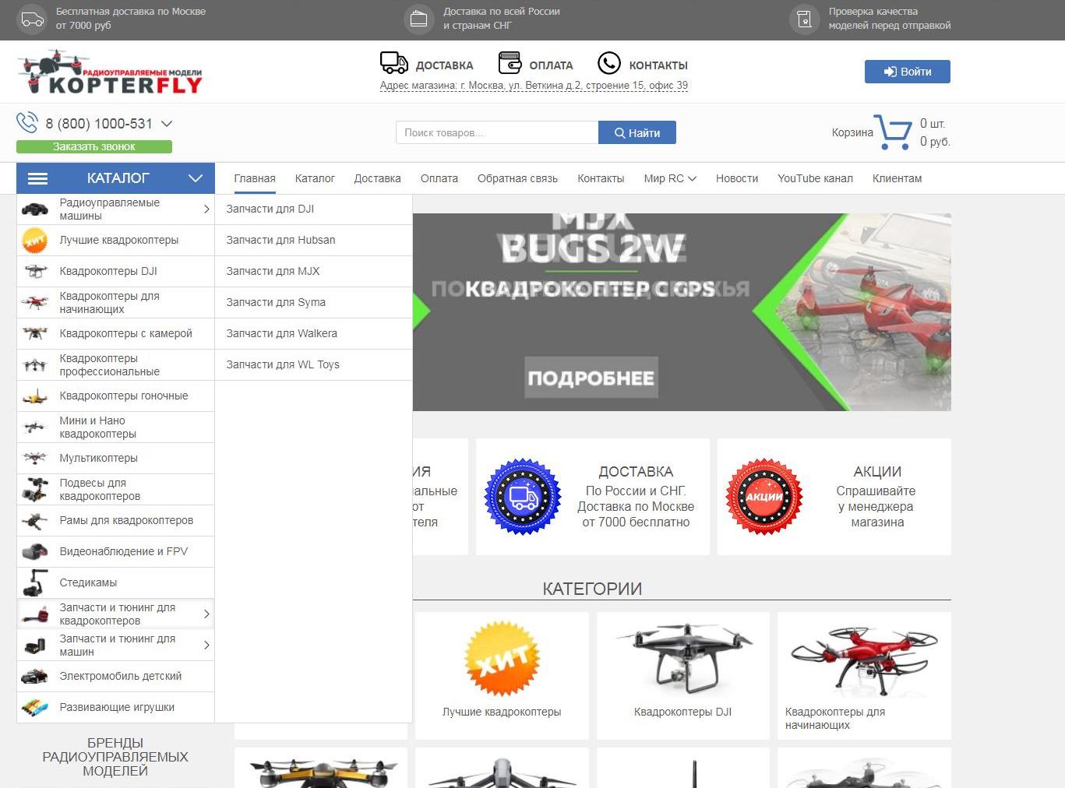This screenshot has height=788, width=1065.
Task: Open the Лучшие квадрокоптеры category thumbnail
Action: tap(502, 675)
